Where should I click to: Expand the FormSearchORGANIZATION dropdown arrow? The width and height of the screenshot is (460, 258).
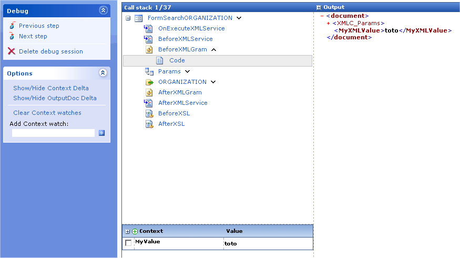(x=239, y=18)
